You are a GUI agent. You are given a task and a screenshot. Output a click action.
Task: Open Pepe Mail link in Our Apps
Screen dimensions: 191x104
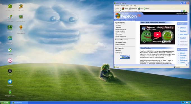(183, 38)
